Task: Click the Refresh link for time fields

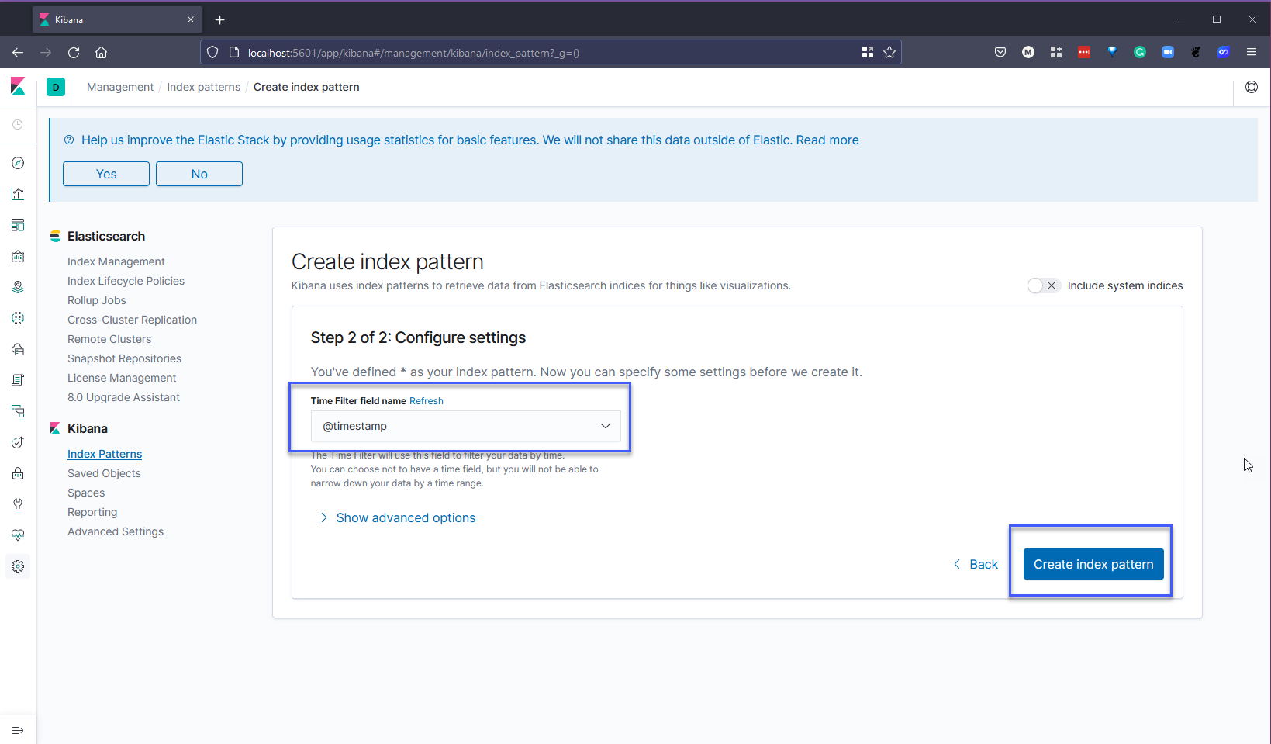Action: [x=426, y=401]
